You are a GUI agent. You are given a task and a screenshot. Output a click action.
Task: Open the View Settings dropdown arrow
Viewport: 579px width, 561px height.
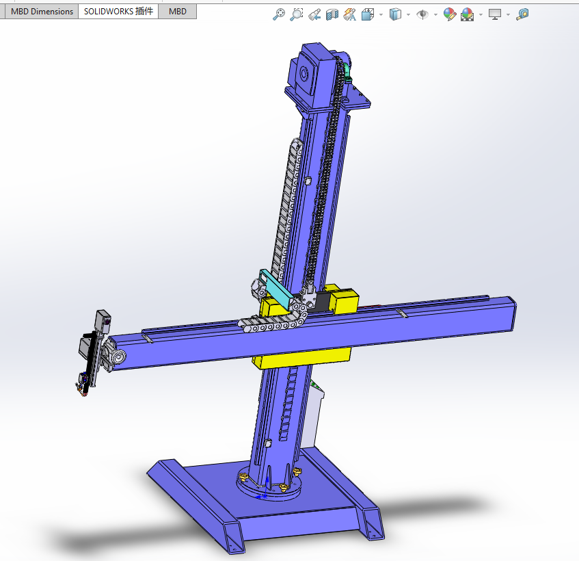click(508, 15)
